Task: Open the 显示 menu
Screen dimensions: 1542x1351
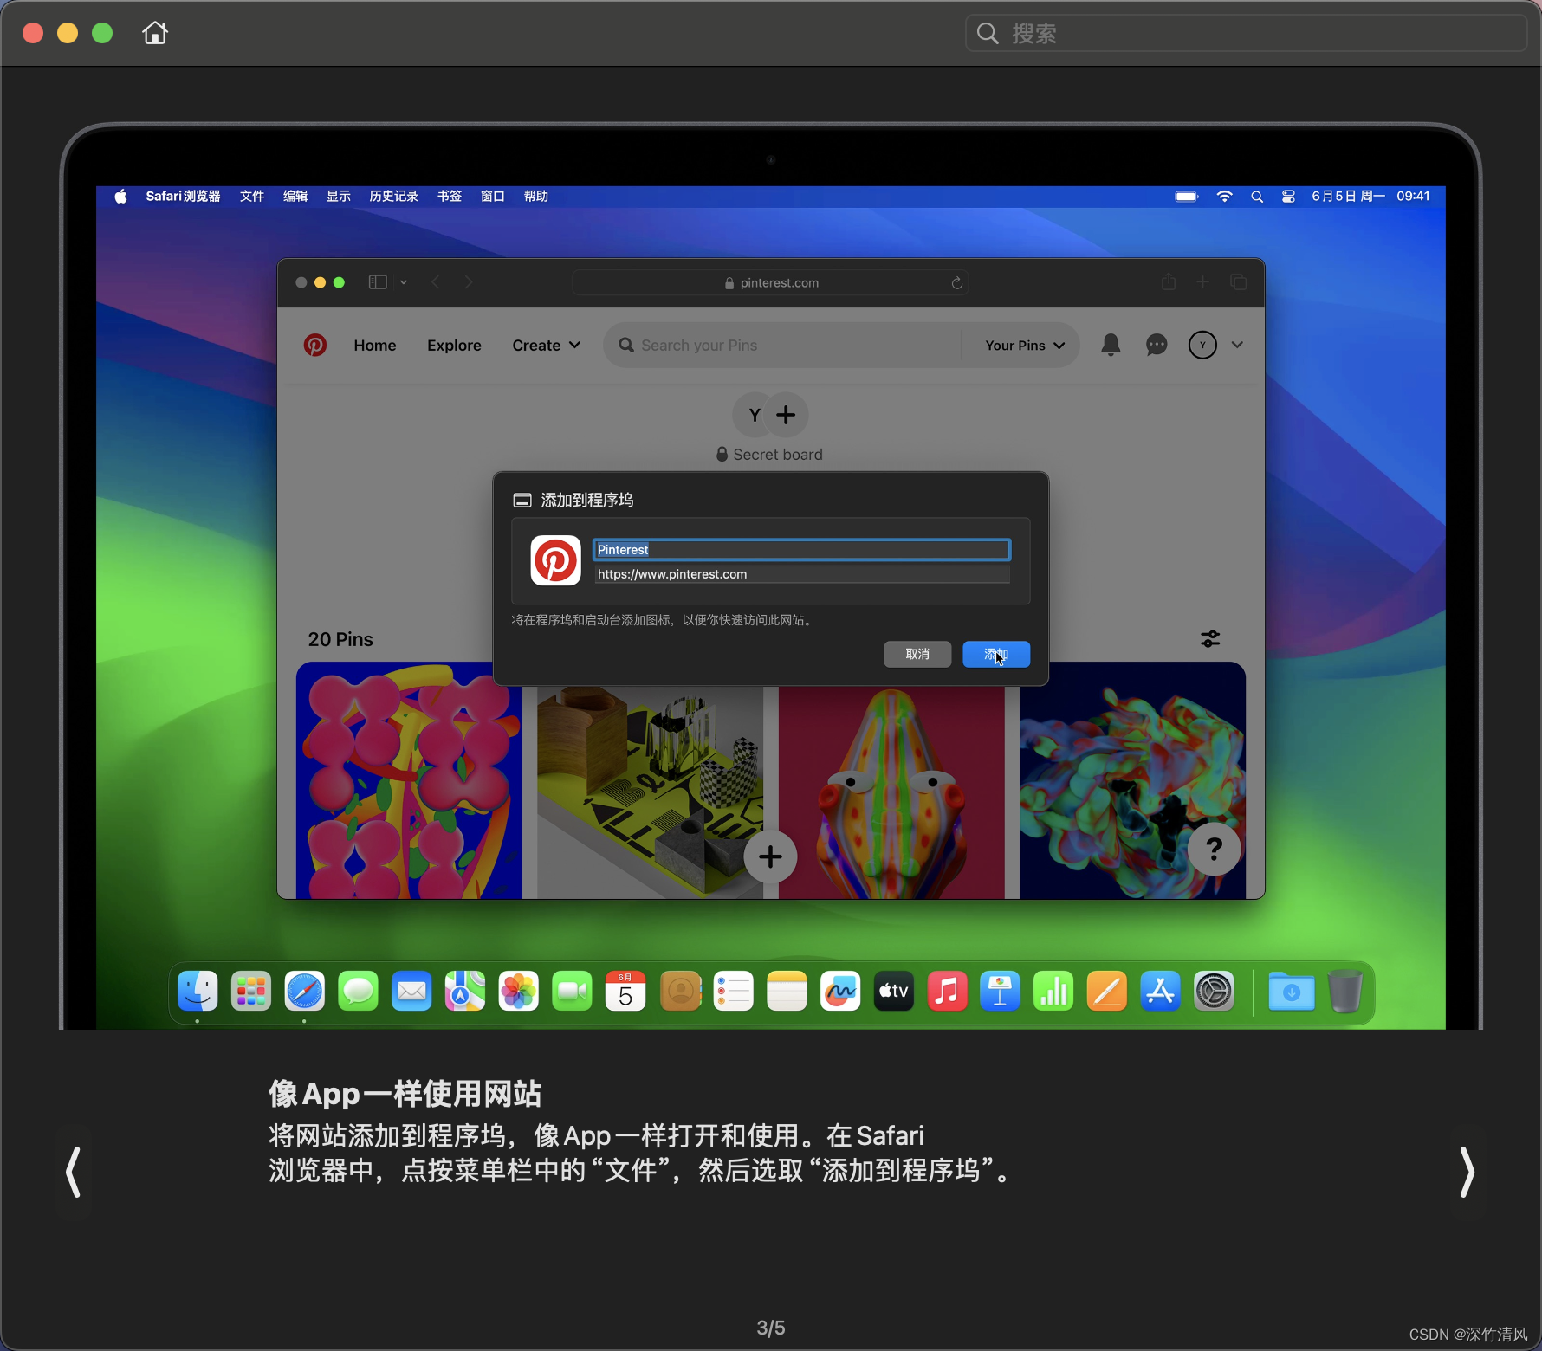Action: [339, 197]
